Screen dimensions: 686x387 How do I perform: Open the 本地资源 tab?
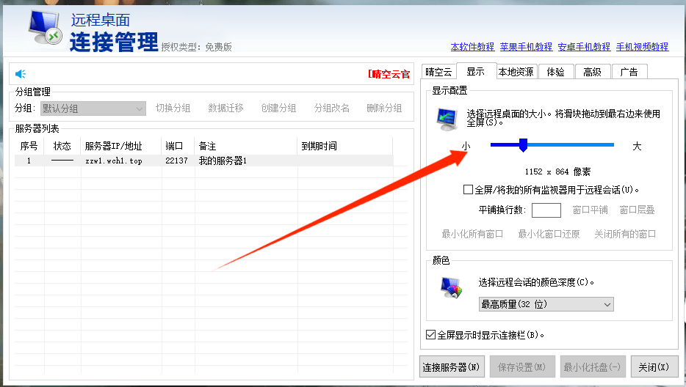pos(516,72)
